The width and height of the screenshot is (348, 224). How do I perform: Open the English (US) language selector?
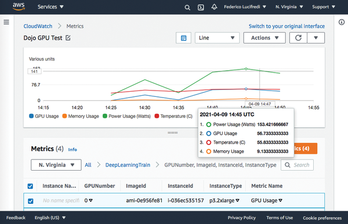(x=50, y=218)
